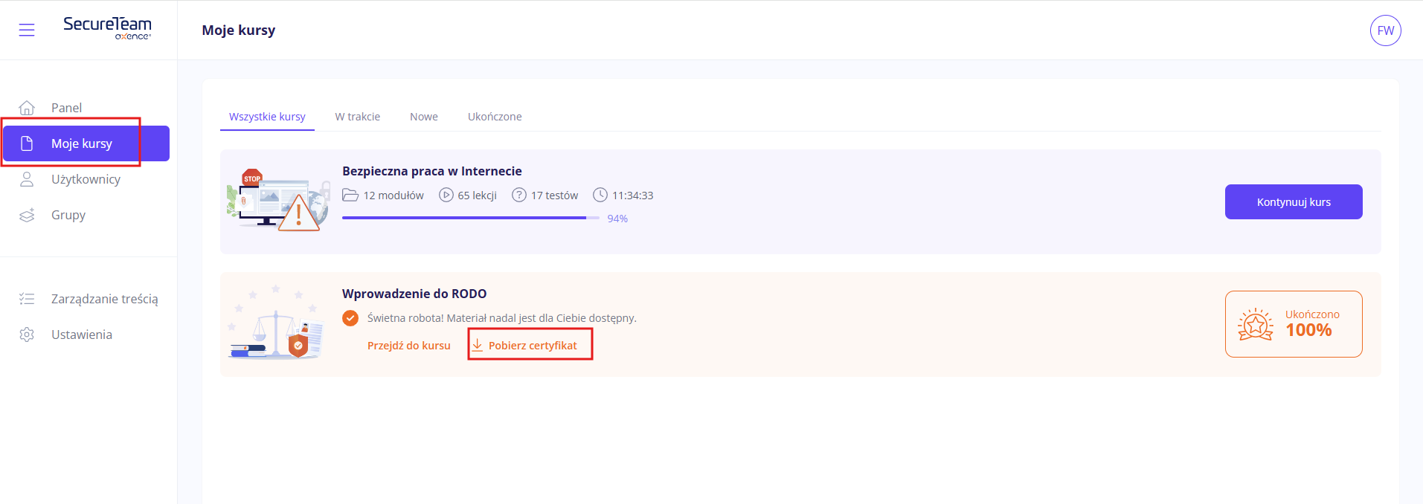Image resolution: width=1423 pixels, height=504 pixels.
Task: Click the Użytkownicy person icon
Action: tap(27, 179)
